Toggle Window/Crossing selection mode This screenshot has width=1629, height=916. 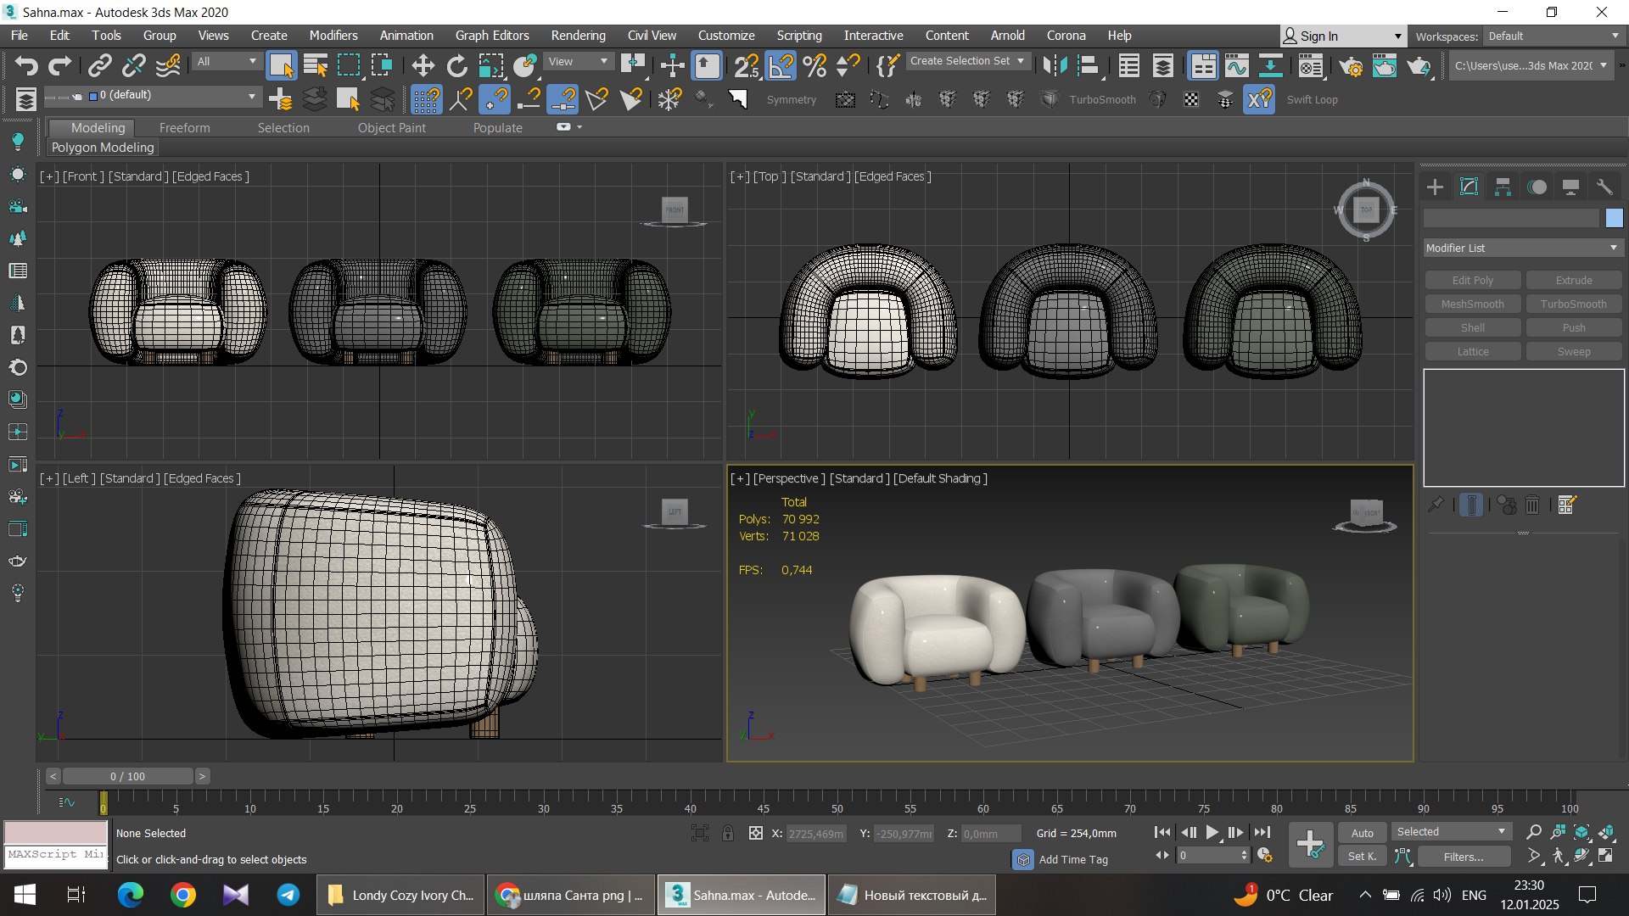(x=382, y=65)
